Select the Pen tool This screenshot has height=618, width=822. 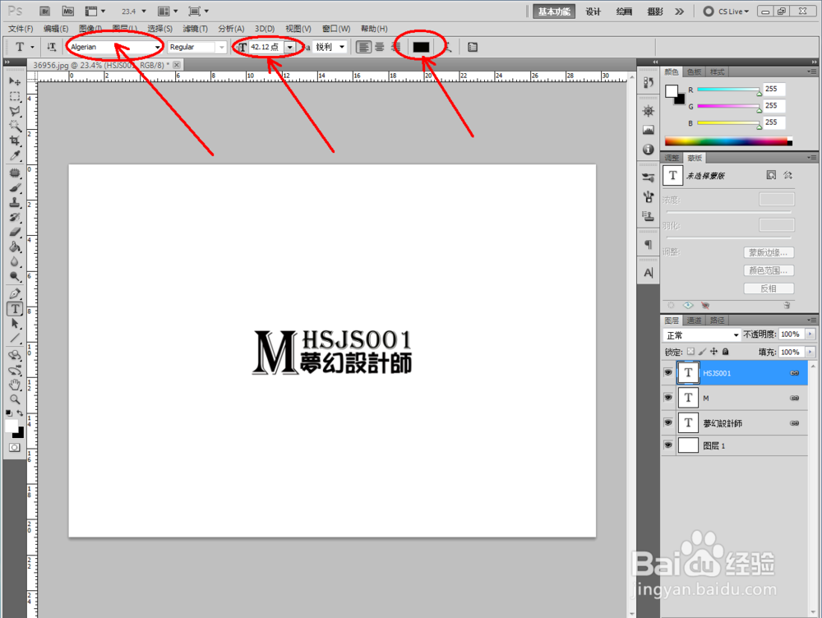click(15, 293)
